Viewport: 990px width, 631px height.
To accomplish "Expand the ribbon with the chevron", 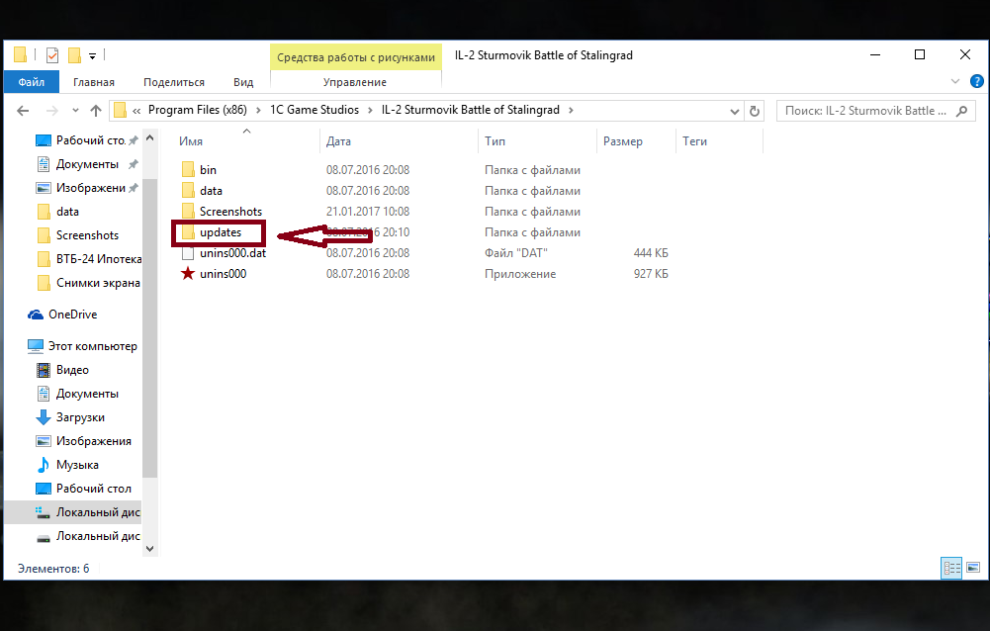I will click(954, 81).
